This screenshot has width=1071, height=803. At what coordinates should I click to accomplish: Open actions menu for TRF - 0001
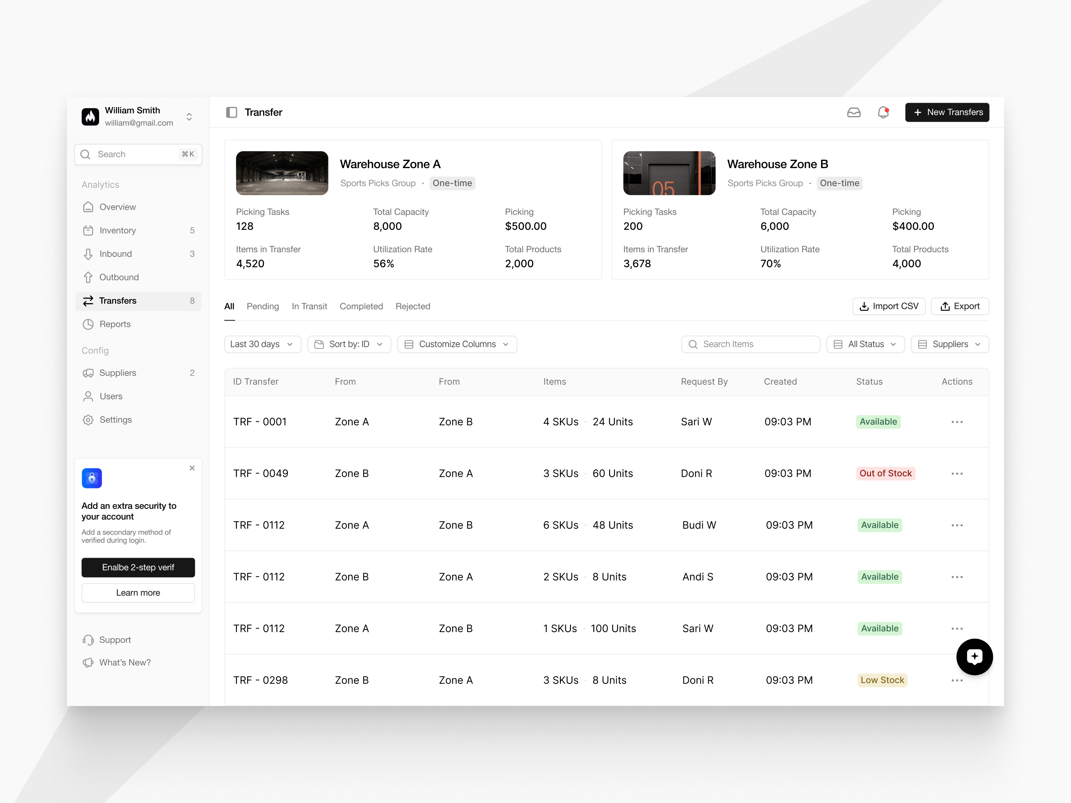957,422
